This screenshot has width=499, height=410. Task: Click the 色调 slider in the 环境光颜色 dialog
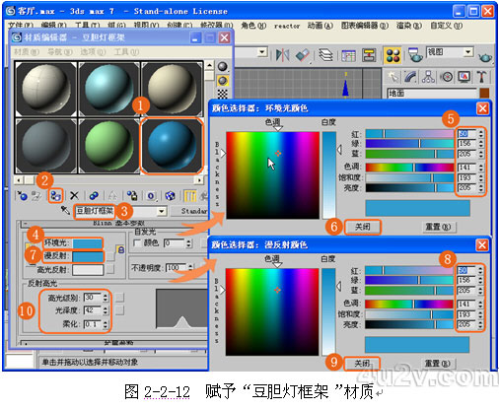pyautogui.click(x=409, y=168)
